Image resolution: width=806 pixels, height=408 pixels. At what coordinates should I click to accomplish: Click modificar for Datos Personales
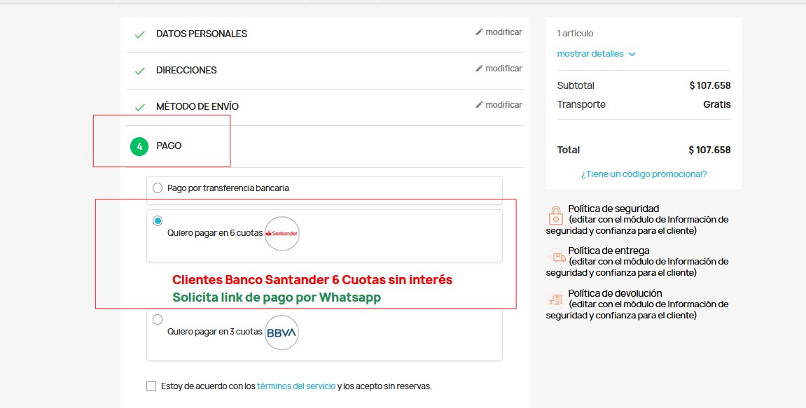tap(499, 32)
